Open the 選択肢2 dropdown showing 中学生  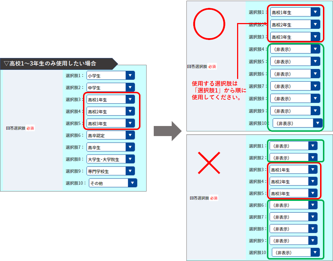click(111, 87)
